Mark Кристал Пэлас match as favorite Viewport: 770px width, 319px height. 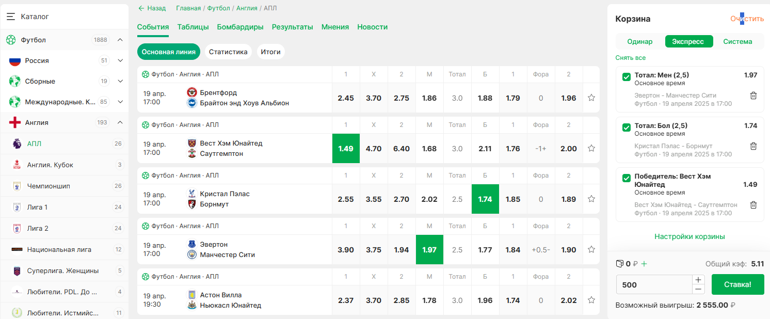point(591,199)
